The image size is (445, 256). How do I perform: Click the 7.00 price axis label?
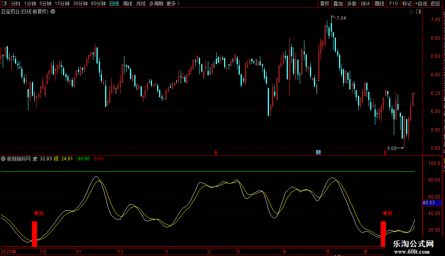coord(435,20)
